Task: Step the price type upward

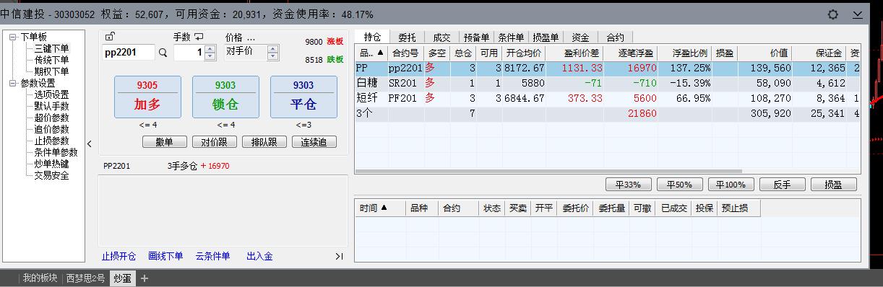Action: click(x=273, y=48)
